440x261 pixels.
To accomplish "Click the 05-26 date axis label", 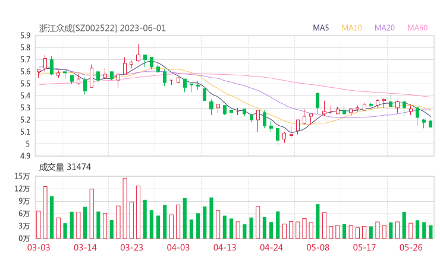I will (x=411, y=247).
